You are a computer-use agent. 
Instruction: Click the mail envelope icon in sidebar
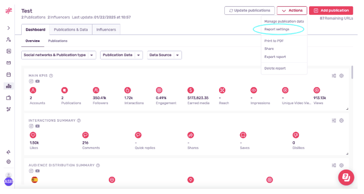point(8,63)
